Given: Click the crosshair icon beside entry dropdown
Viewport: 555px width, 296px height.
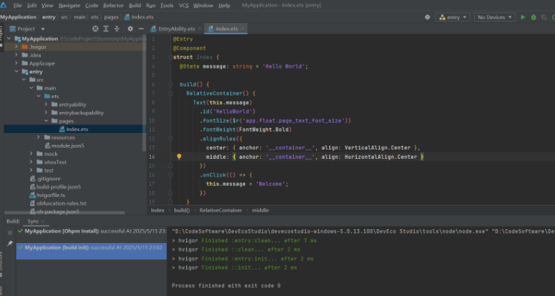Looking at the screenshot, I should [x=427, y=17].
